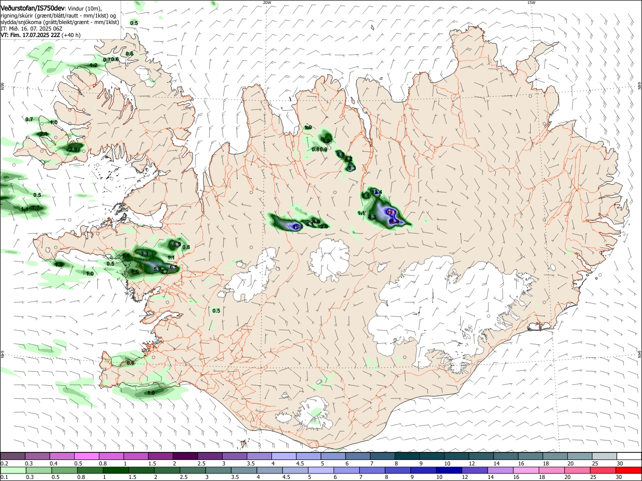Select the 'VT: Fim. 17.07.2025 22Z' line
The width and height of the screenshot is (642, 481).
[x=31, y=36]
